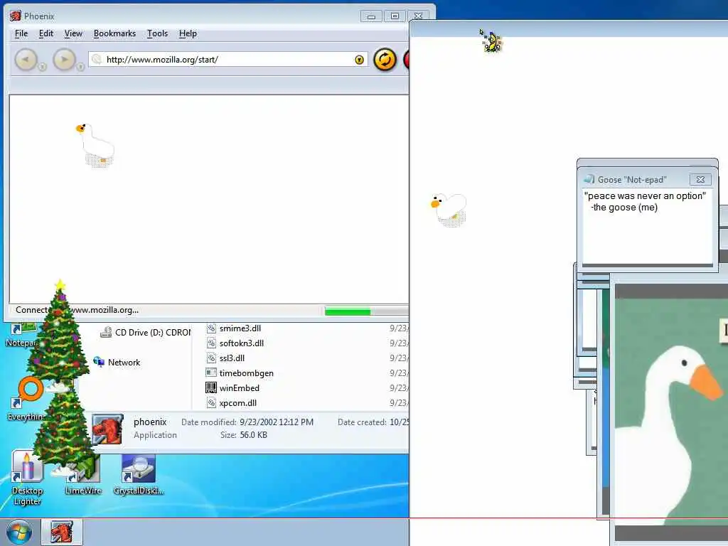Open the Forward button history dropdown arrow

80,67
